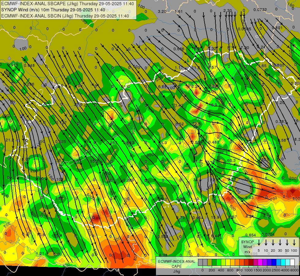
Task: Pick the yellow swatch in CAPE legend
Action: [x=228, y=263]
